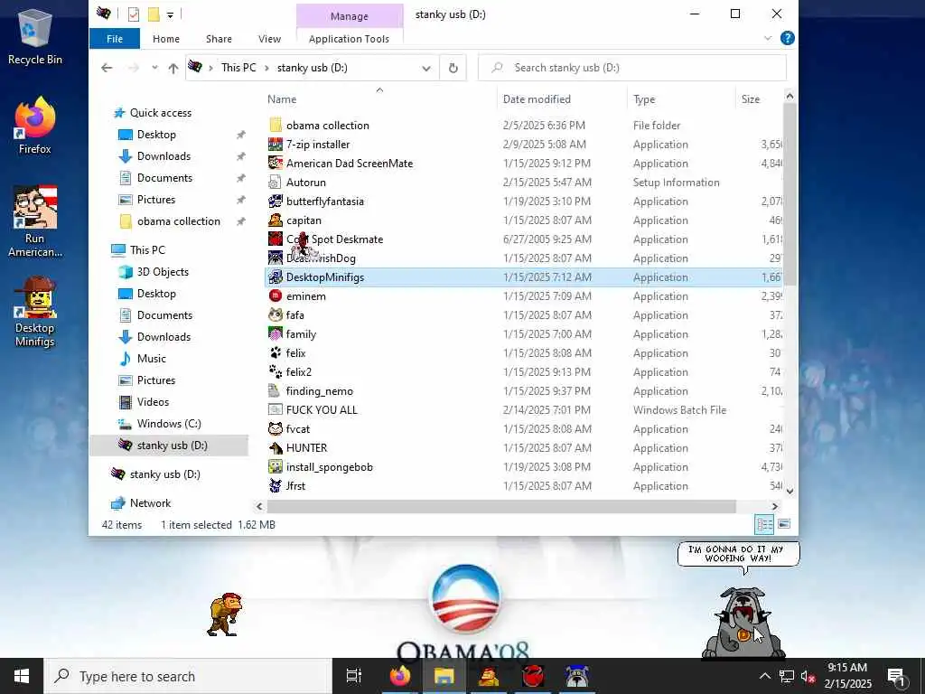Open Firefox from the taskbar
Screen dimensions: 925x694
pos(400,676)
